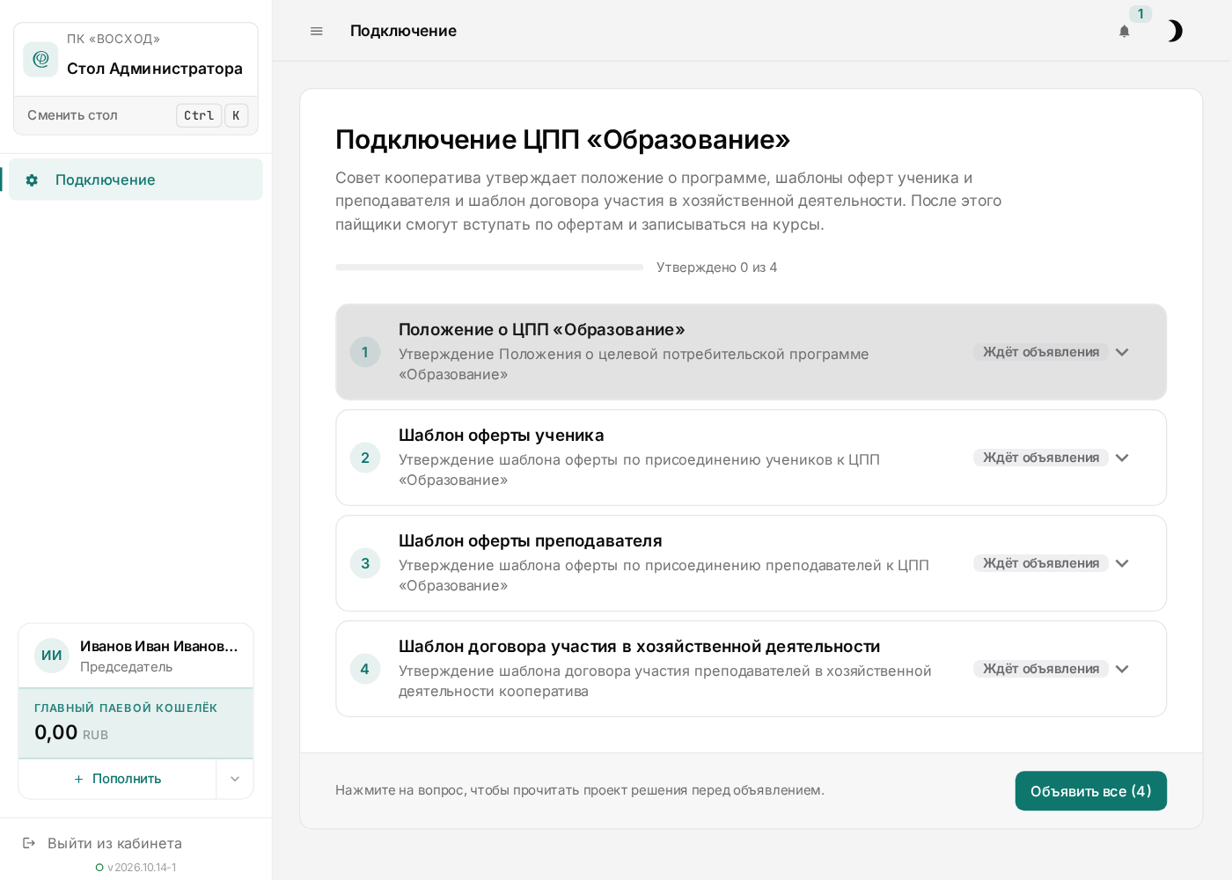Open question Шаблон оферты преподавателя
Image resolution: width=1232 pixels, height=880 pixels.
pos(751,563)
